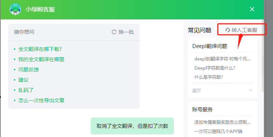
Task: Click the chevron arrow next to 展开
Action: pyautogui.click(x=251, y=90)
